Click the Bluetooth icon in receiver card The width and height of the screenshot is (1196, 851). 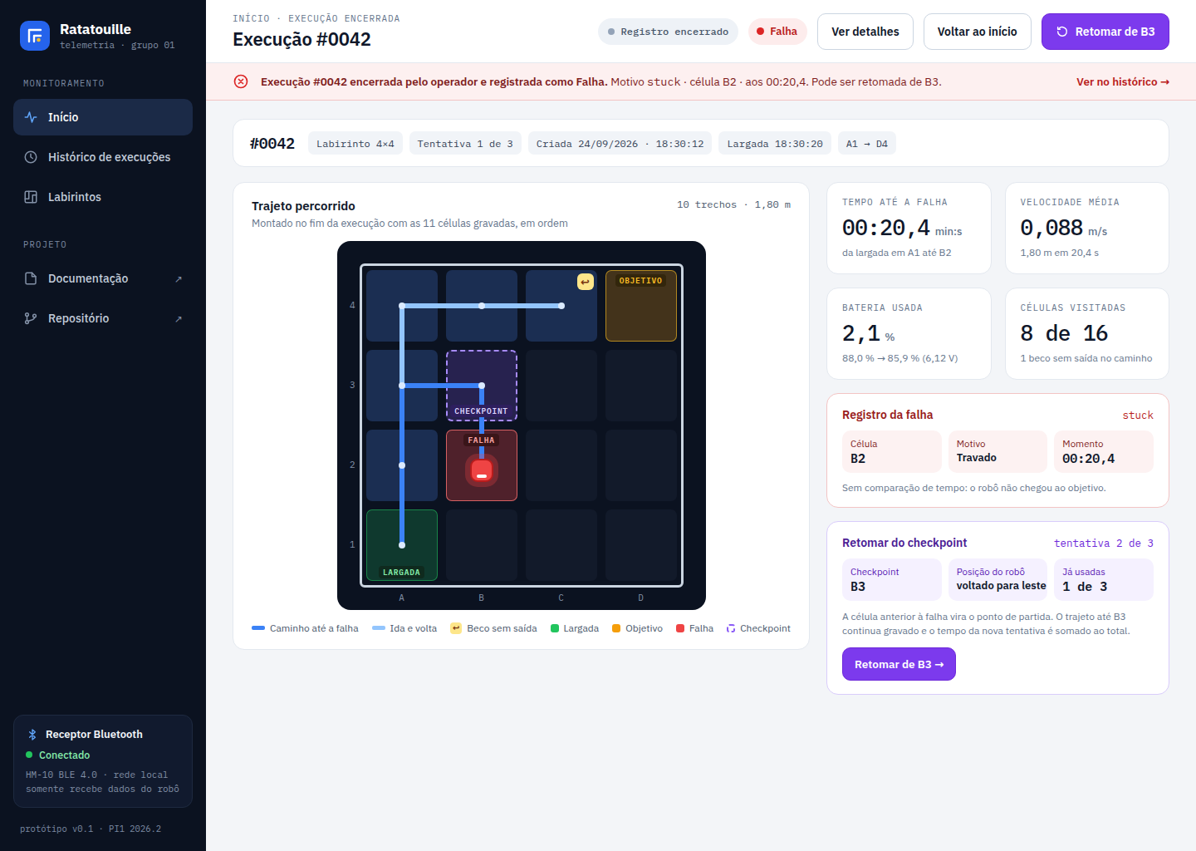(x=32, y=735)
